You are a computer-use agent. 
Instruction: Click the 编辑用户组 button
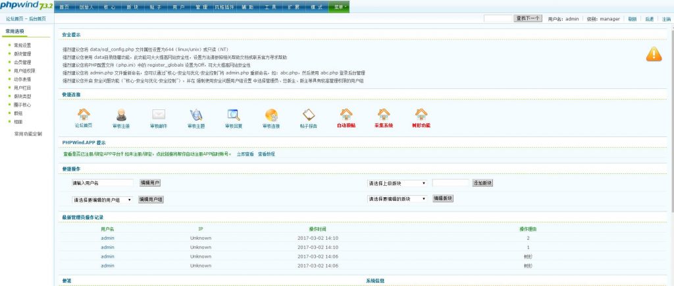[x=151, y=199]
